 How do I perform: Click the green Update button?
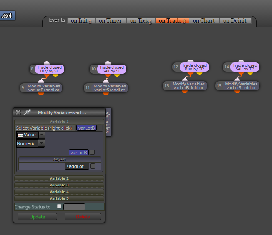coord(37,217)
